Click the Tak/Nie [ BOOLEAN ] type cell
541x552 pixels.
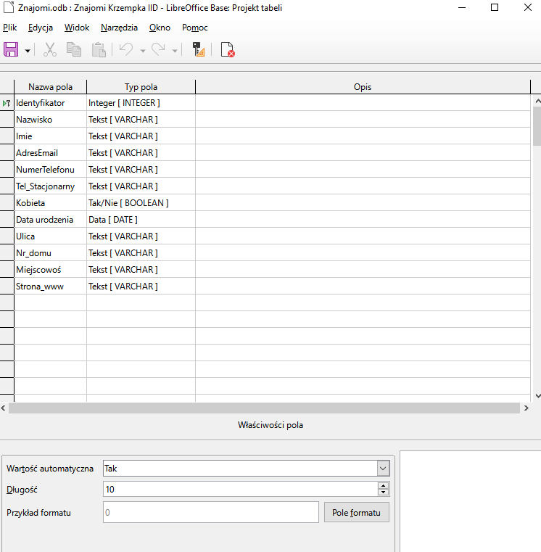pyautogui.click(x=141, y=203)
